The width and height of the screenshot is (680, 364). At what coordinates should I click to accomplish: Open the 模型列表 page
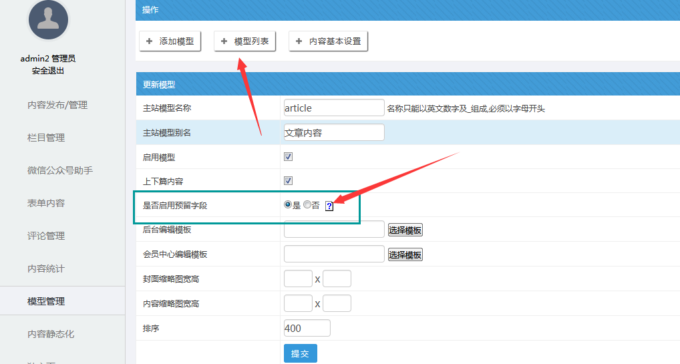click(244, 41)
